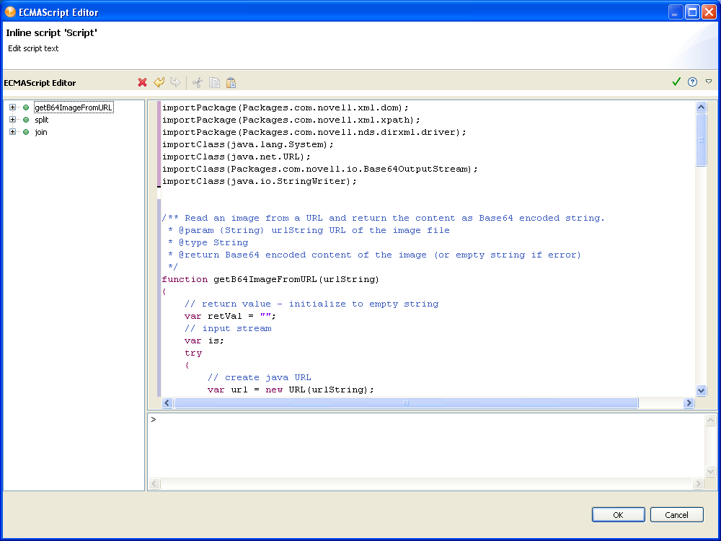Click the copy icon in the toolbar
The image size is (721, 541).
(214, 82)
